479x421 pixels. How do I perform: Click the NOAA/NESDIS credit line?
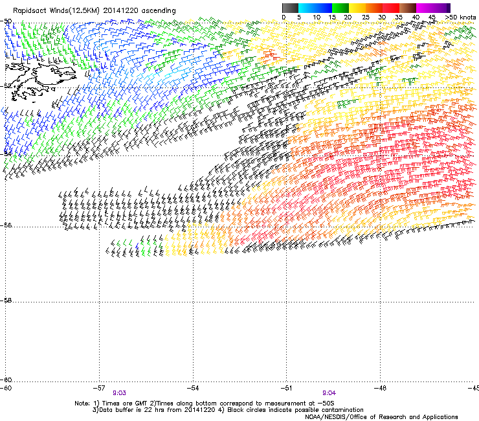click(381, 417)
